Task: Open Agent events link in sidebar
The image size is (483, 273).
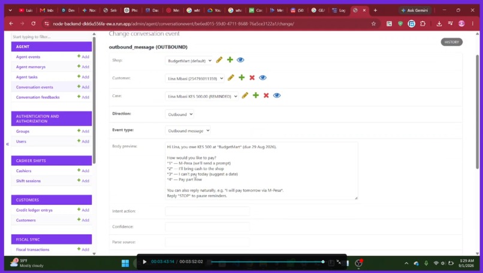Action: (x=28, y=57)
